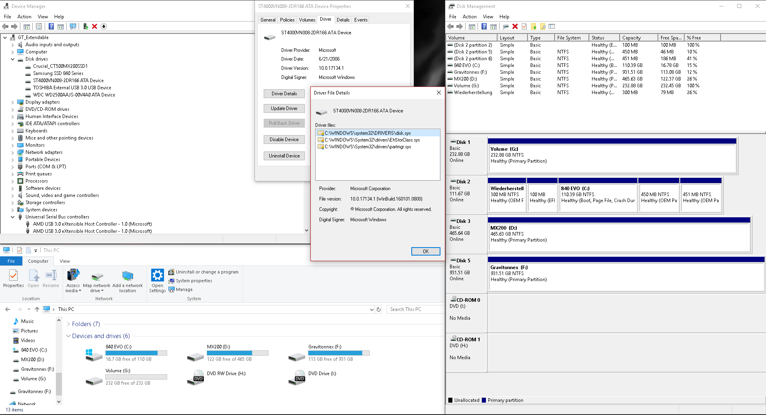Open Properties in the This PC ribbon
The image size is (766, 415).
point(14,279)
